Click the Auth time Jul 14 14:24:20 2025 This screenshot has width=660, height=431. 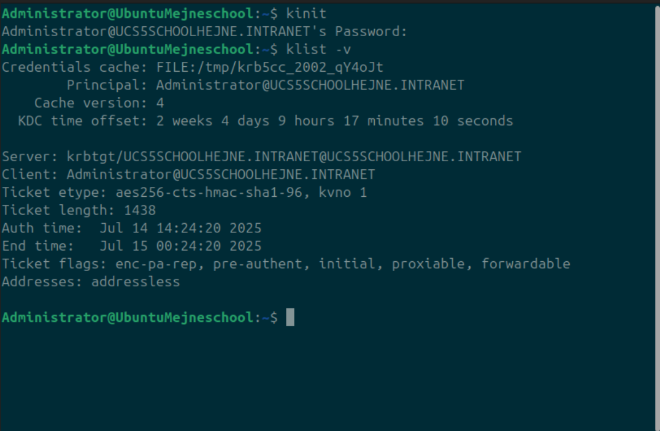180,229
